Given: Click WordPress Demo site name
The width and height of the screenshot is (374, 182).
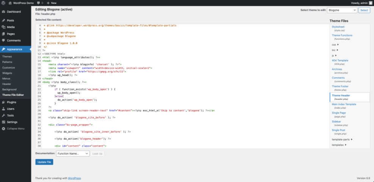Looking at the screenshot, I should click(x=23, y=3).
